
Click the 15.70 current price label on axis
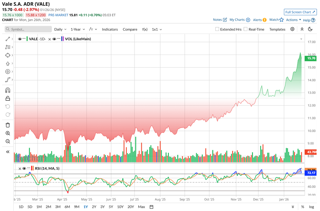(310, 59)
